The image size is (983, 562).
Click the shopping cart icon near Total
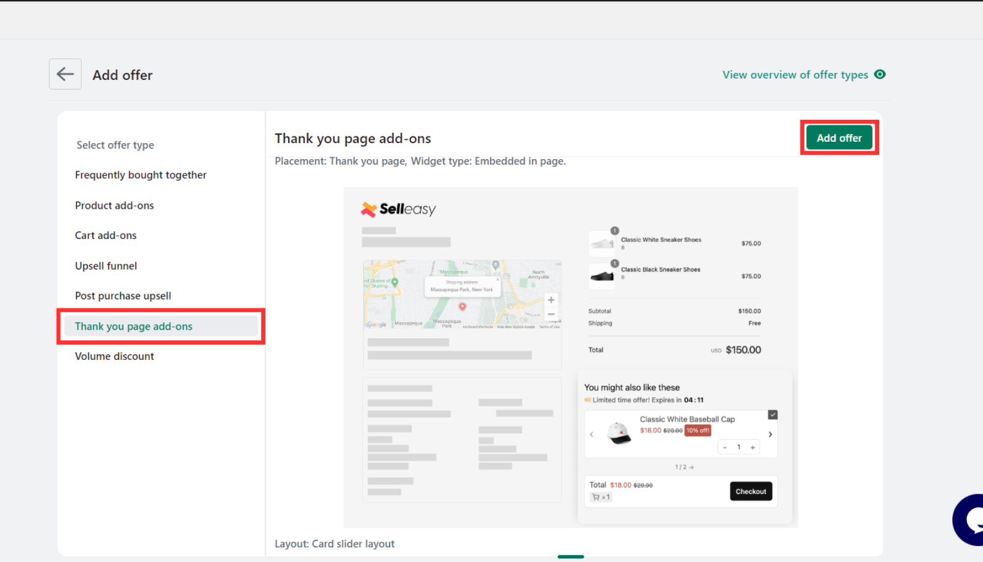pyautogui.click(x=597, y=496)
